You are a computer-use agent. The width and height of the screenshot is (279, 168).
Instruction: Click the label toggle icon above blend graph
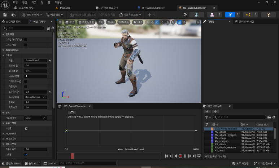tap(72, 112)
